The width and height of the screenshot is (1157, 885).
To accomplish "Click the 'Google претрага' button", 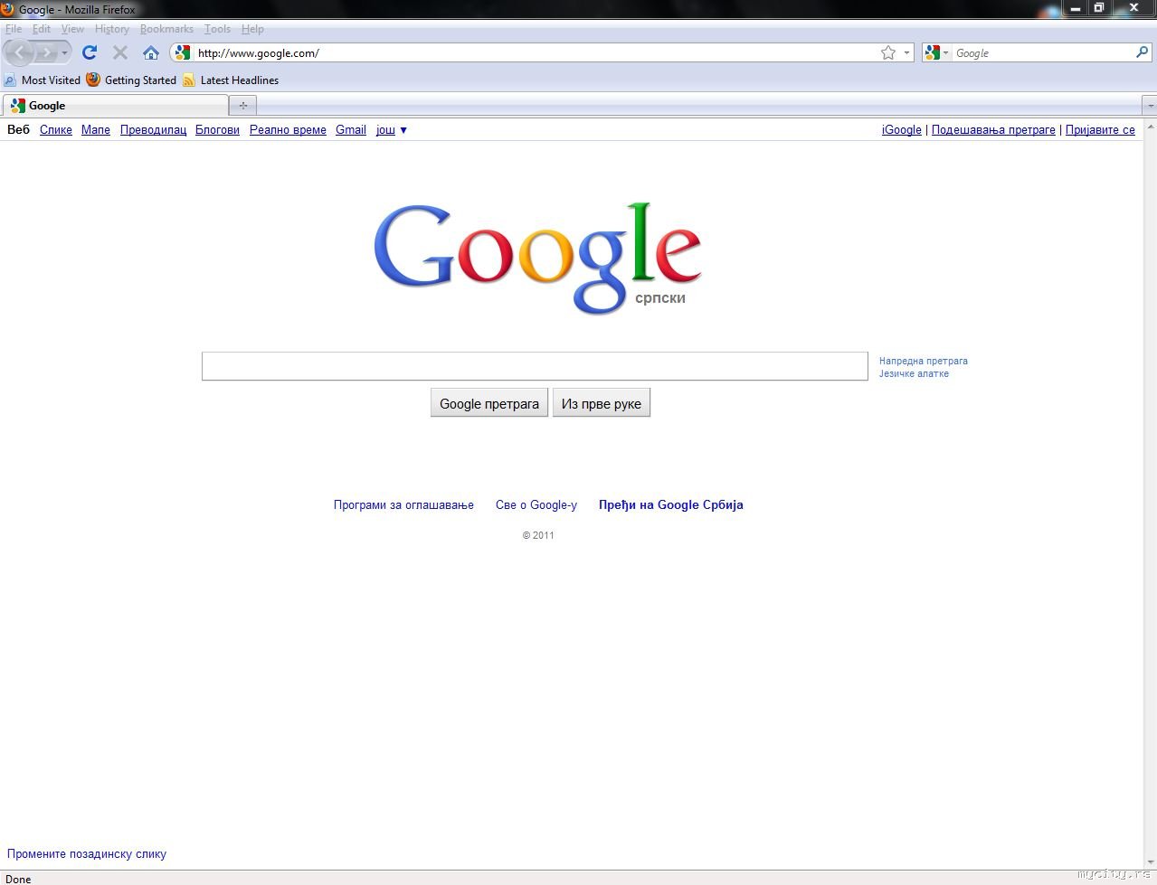I will click(x=488, y=403).
